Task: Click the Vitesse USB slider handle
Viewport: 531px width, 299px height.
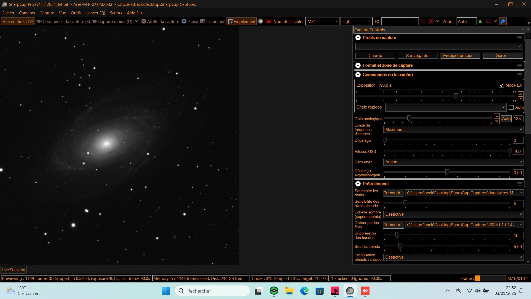Action: point(510,151)
